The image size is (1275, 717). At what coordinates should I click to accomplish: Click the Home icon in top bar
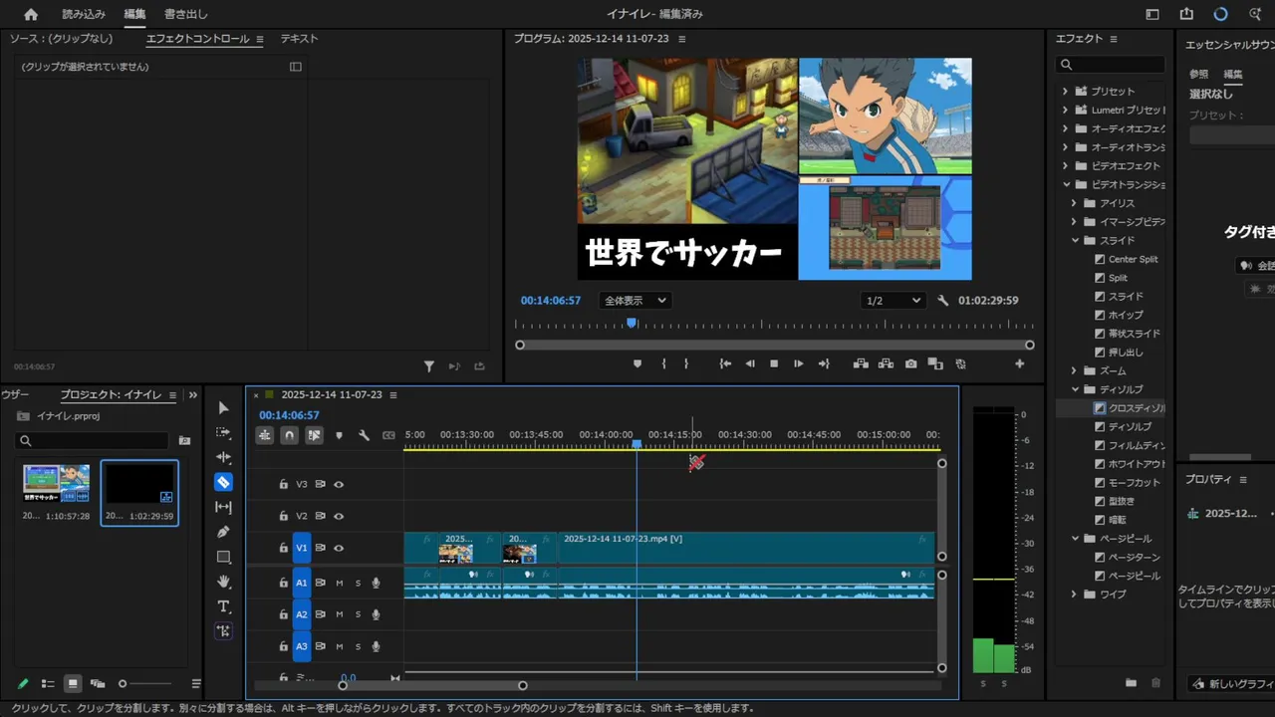[x=31, y=14]
